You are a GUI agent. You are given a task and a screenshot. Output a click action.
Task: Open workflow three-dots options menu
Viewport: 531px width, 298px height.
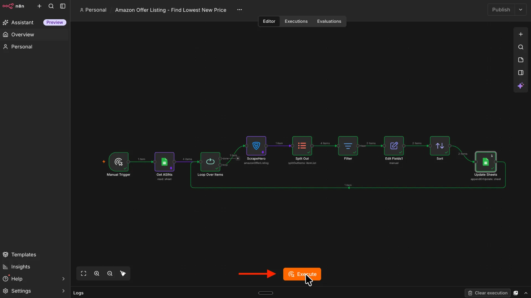(240, 10)
